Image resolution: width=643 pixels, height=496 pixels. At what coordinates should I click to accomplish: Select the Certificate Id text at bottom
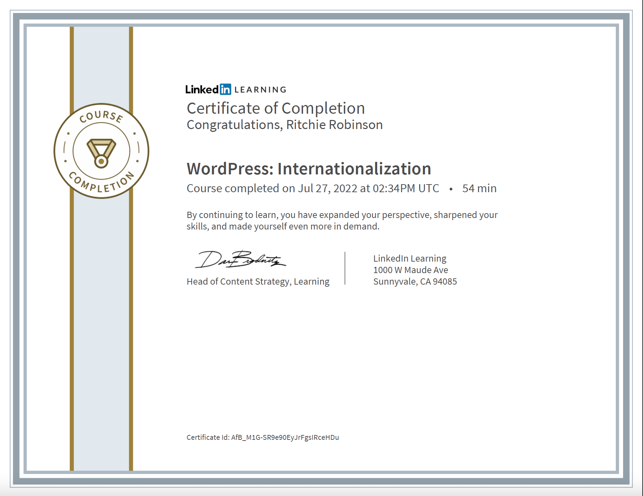click(263, 437)
